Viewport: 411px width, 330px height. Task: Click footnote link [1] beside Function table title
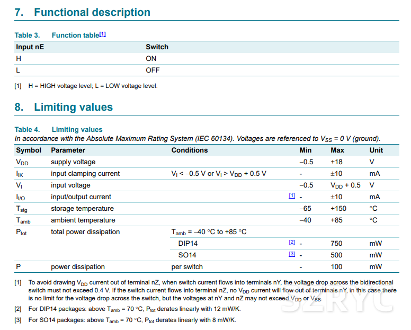[x=103, y=34]
